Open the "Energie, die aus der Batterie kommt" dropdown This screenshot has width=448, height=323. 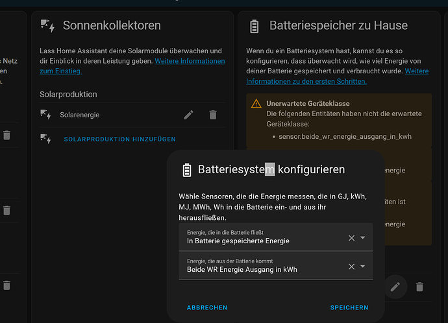pyautogui.click(x=363, y=267)
